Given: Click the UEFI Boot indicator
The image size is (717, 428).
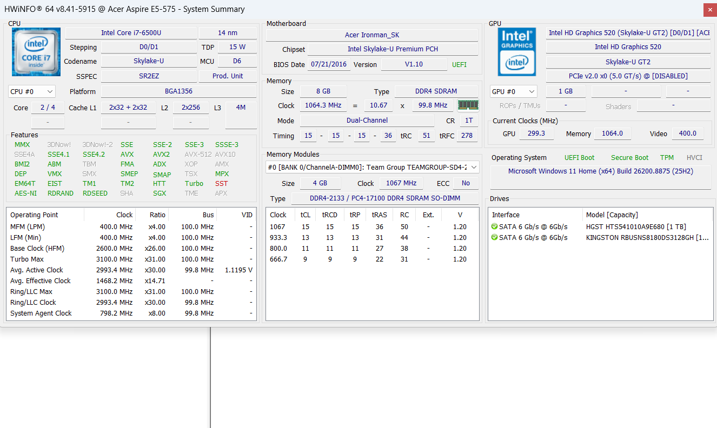Looking at the screenshot, I should click(x=580, y=158).
